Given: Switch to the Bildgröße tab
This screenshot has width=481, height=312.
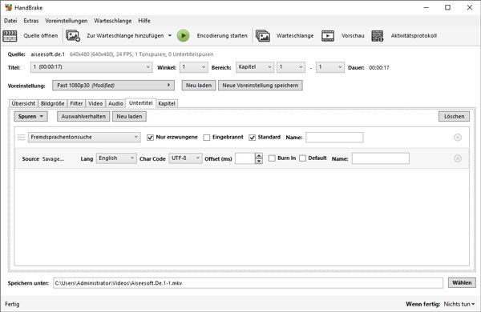Looking at the screenshot, I should point(53,103).
